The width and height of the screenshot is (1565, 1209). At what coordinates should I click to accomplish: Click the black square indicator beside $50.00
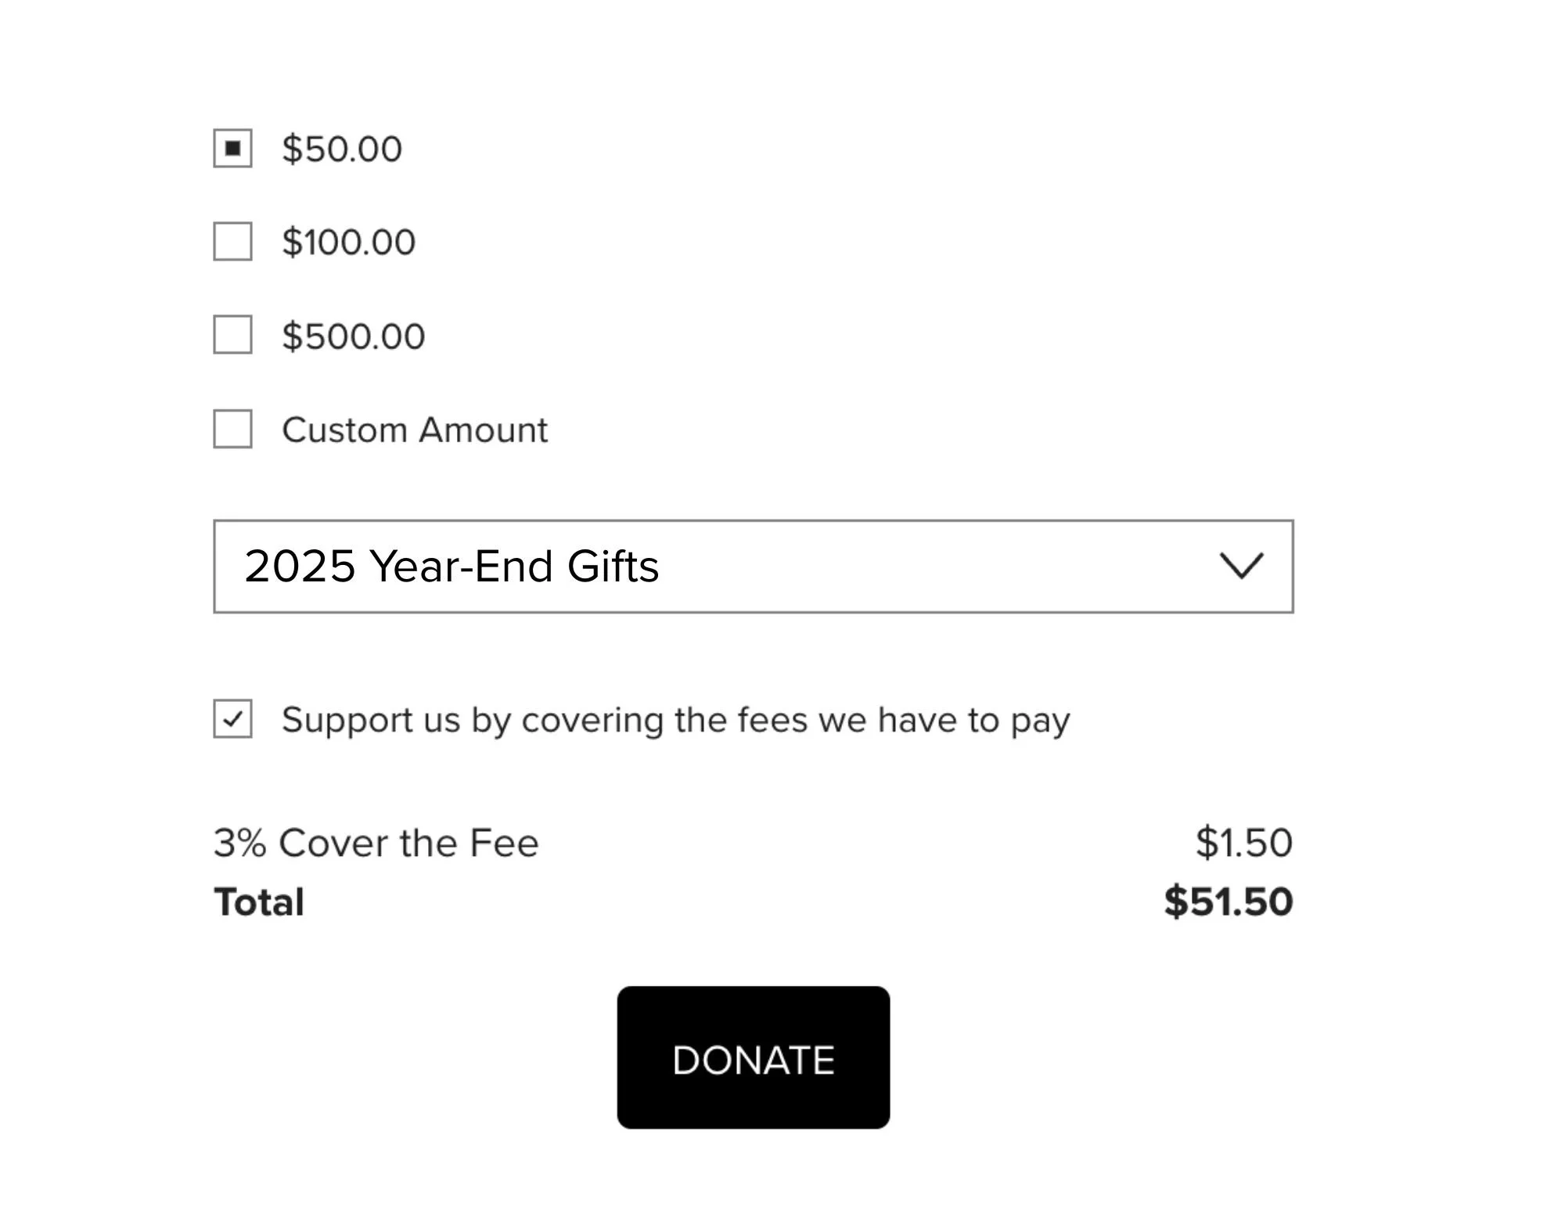232,148
